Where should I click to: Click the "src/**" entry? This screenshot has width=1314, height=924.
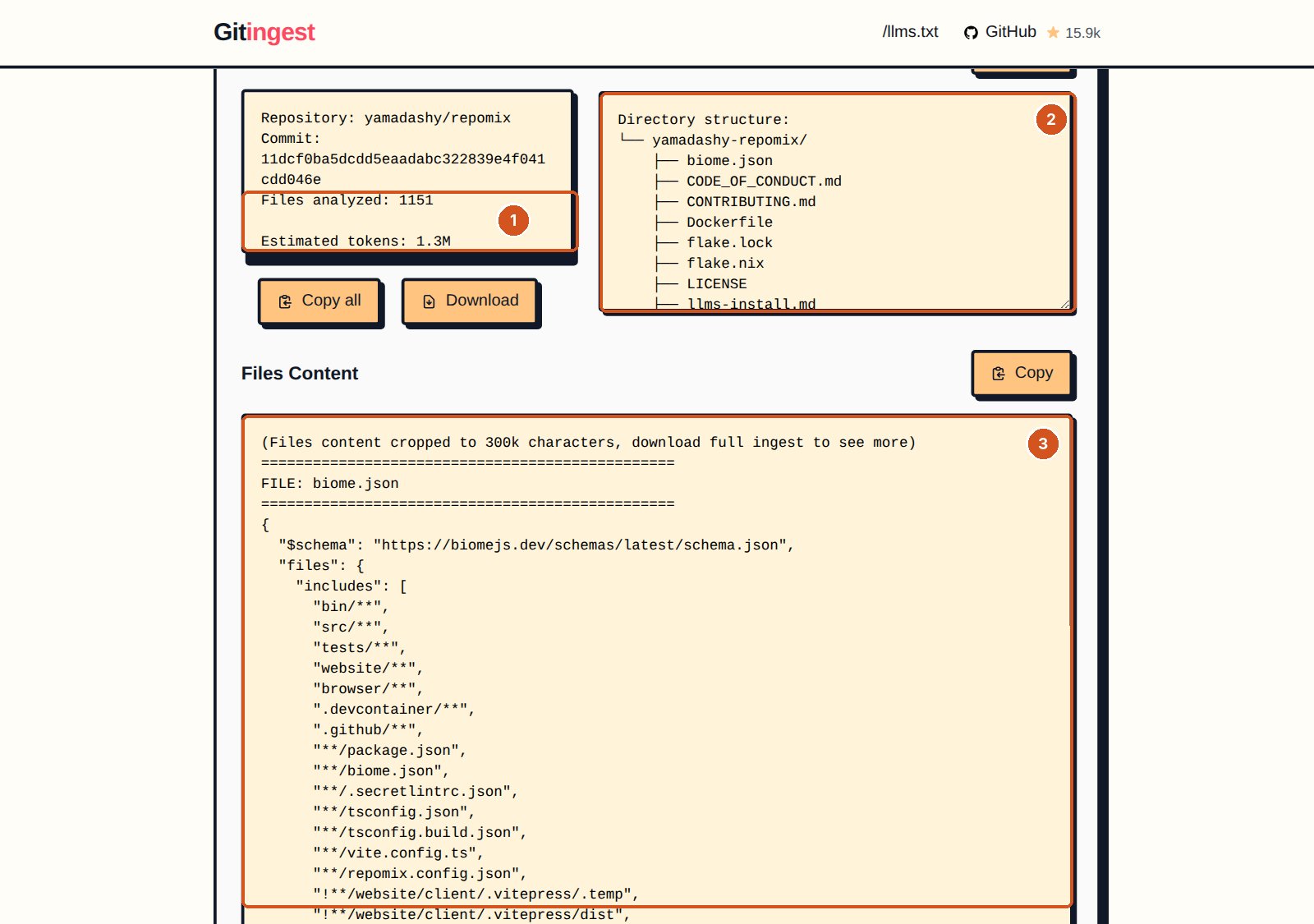pos(351,627)
